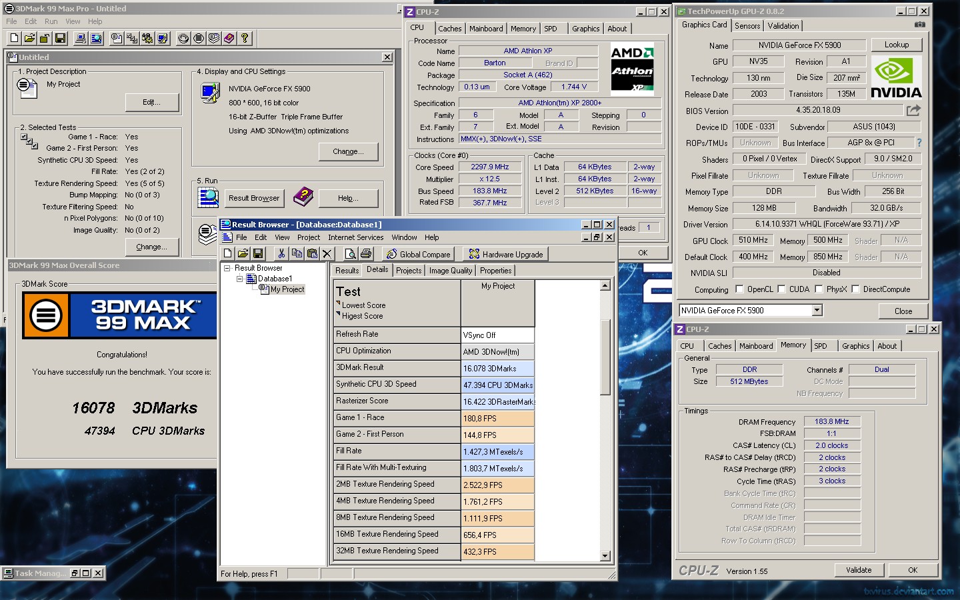Click striped circle benchmark icon in 3DMark toolbar
The height and width of the screenshot is (600, 960).
(199, 39)
